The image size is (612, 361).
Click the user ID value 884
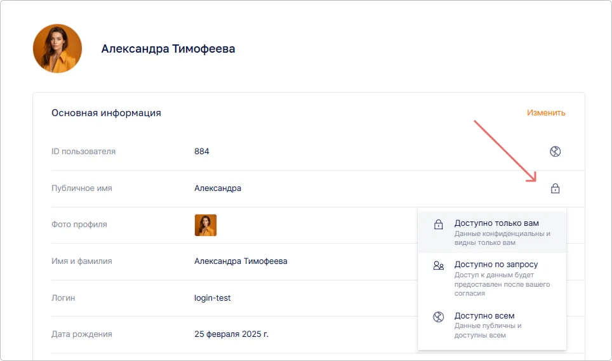tap(201, 152)
